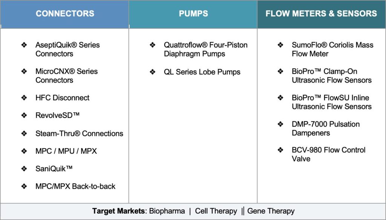Click the diamond bullet next to HFC Disconnect

coord(24,98)
